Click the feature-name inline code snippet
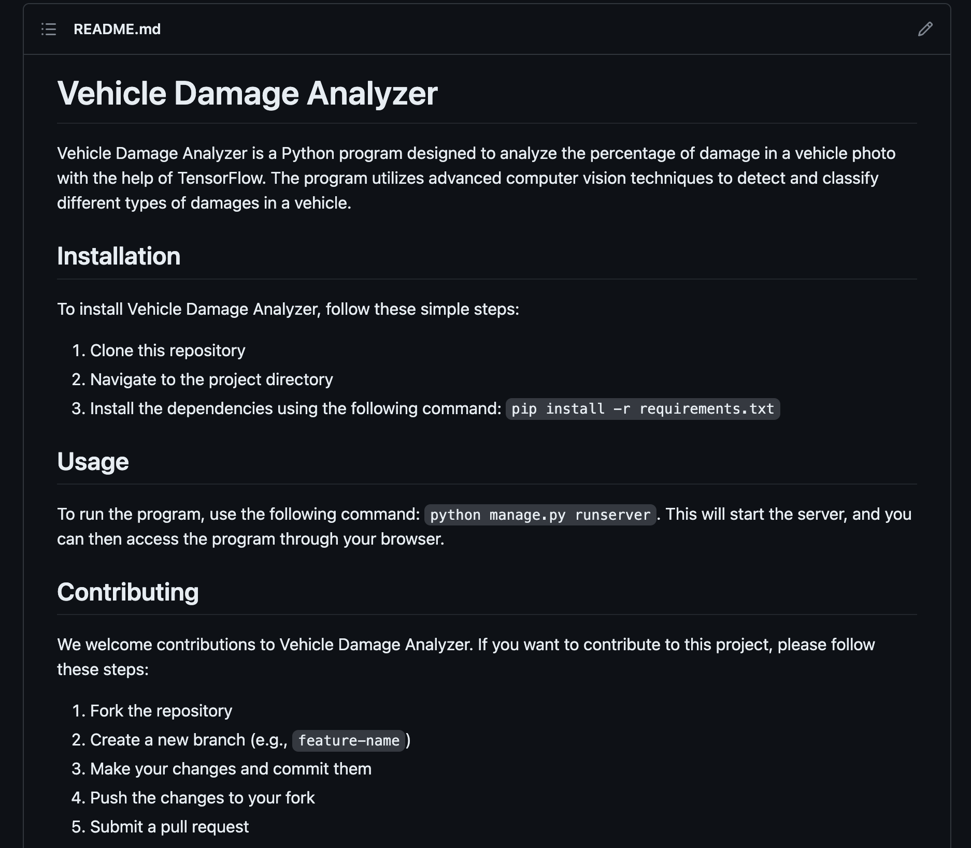 click(x=349, y=740)
